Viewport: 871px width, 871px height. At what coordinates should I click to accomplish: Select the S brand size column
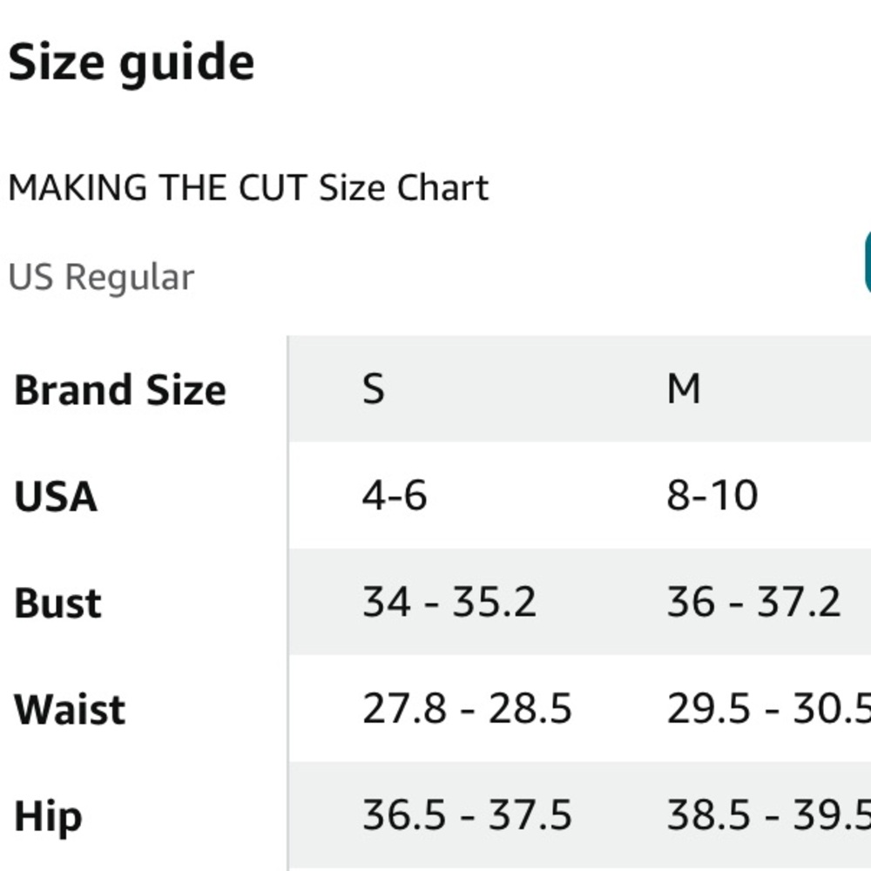(x=374, y=389)
